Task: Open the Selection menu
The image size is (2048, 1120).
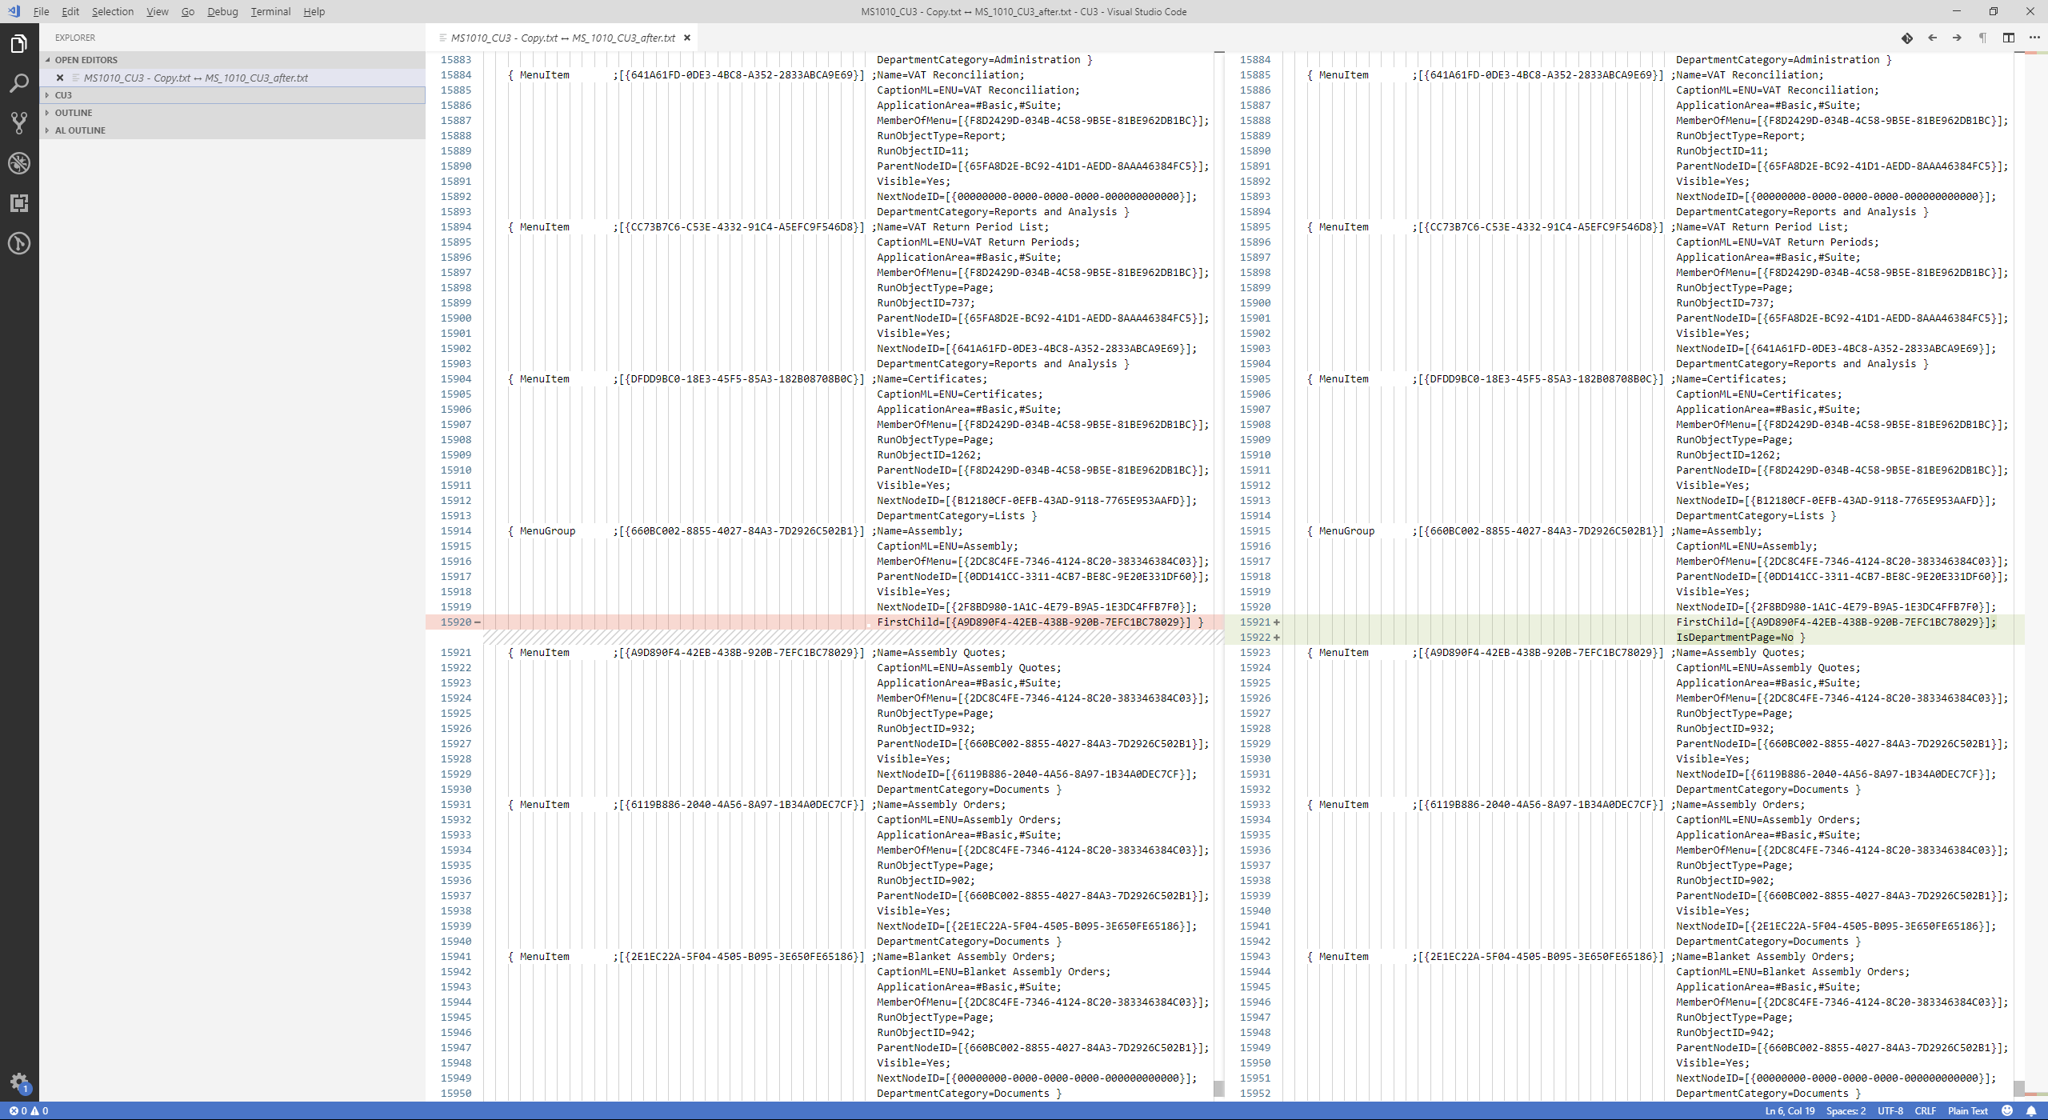Action: (112, 11)
